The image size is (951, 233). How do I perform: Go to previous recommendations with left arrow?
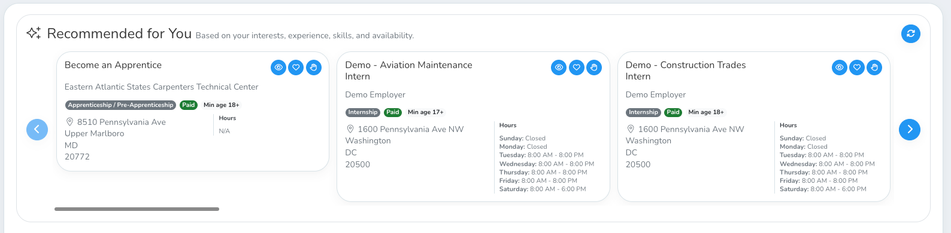37,129
